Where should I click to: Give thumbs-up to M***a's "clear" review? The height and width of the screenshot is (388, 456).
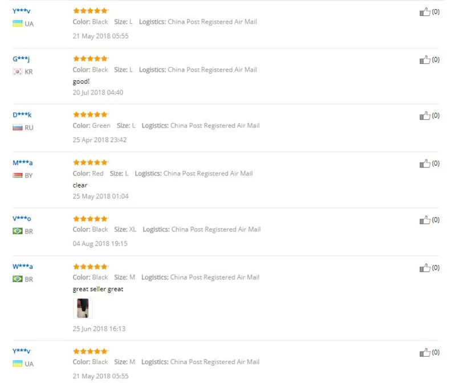tap(425, 164)
